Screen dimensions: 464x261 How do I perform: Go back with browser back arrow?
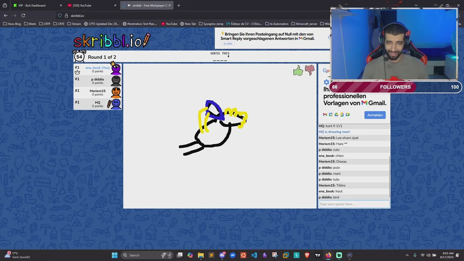(x=5, y=16)
